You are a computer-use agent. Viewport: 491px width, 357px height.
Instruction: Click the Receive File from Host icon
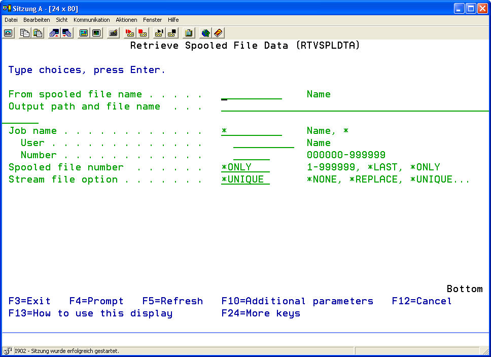tap(67, 33)
